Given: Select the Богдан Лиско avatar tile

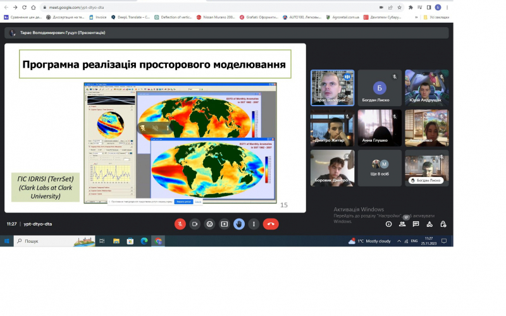Looking at the screenshot, I should pos(379,88).
